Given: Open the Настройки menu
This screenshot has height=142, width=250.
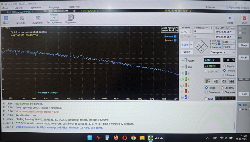Looking at the screenshot, I should click(x=74, y=7).
